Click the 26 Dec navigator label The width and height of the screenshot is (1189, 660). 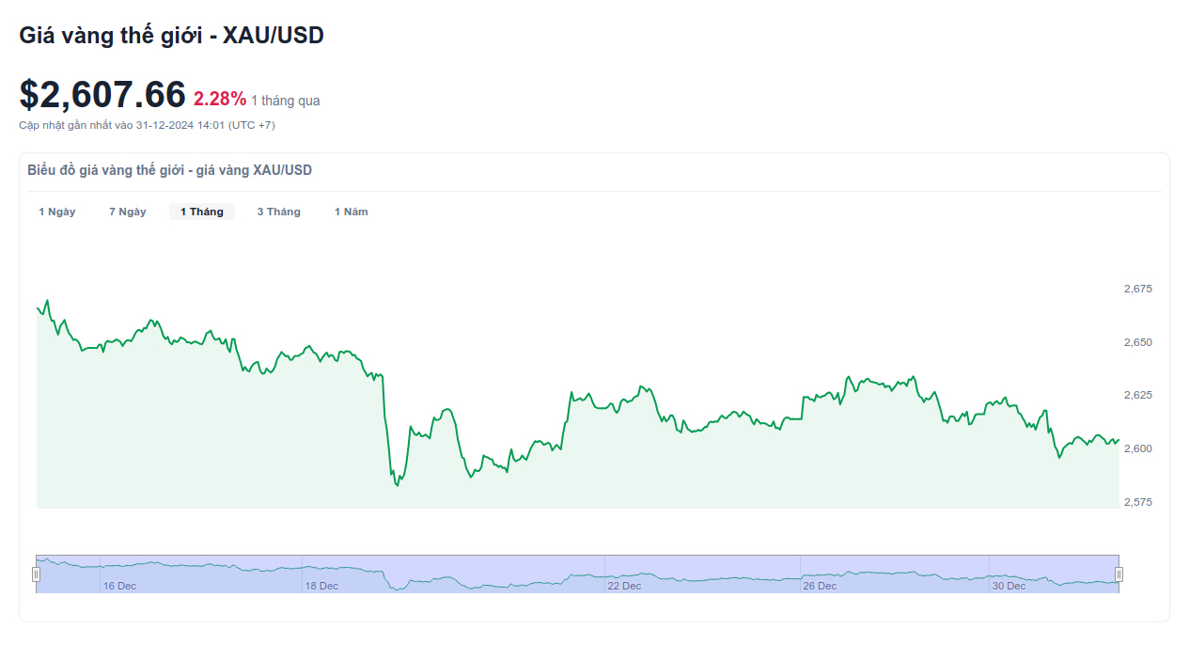tap(820, 586)
